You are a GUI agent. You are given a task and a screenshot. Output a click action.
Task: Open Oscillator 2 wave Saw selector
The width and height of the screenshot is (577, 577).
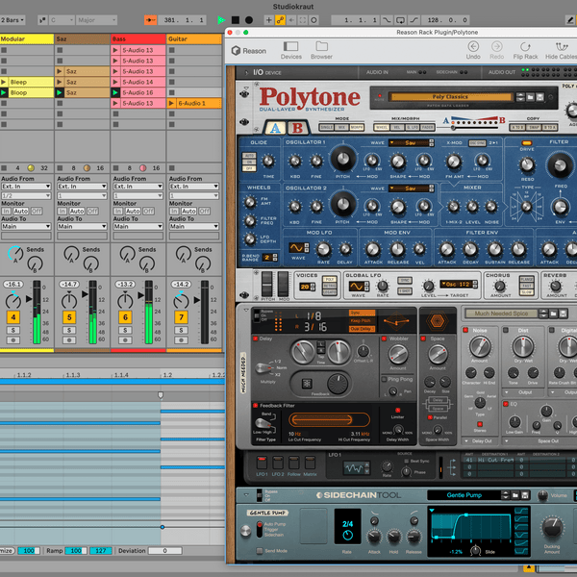[412, 188]
